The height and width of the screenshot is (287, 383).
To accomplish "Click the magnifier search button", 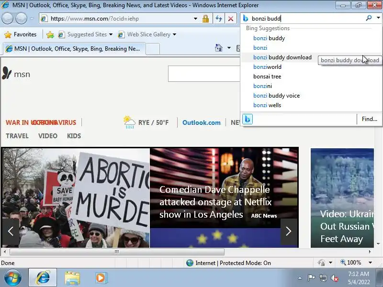I will 369,18.
